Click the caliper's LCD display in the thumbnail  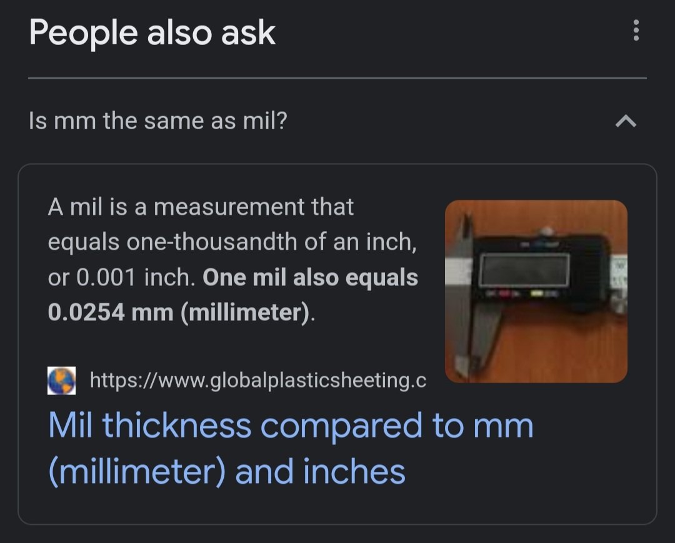pyautogui.click(x=524, y=270)
